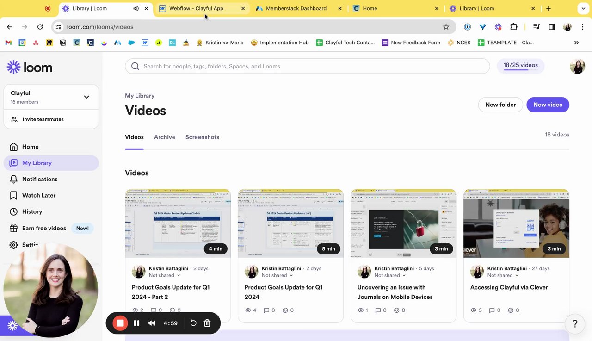Open Kristin <> Maria bookmark
Image resolution: width=592 pixels, height=341 pixels.
(220, 43)
